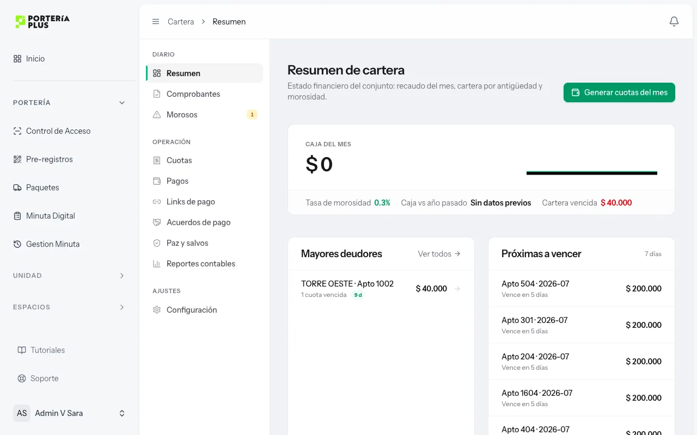Open Morosos menu item
Viewport: 697px width, 435px height.
pyautogui.click(x=204, y=115)
